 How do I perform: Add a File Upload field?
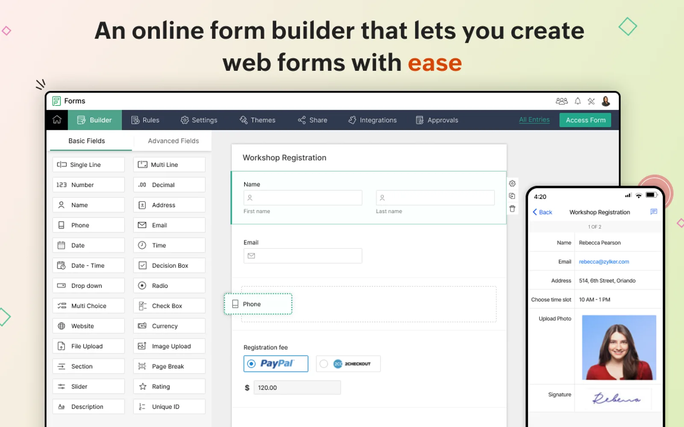pyautogui.click(x=88, y=346)
